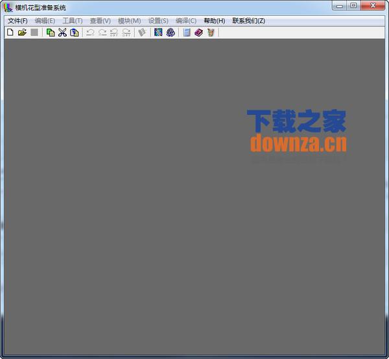
Task: Click the scissors Cut icon
Action: (62, 32)
